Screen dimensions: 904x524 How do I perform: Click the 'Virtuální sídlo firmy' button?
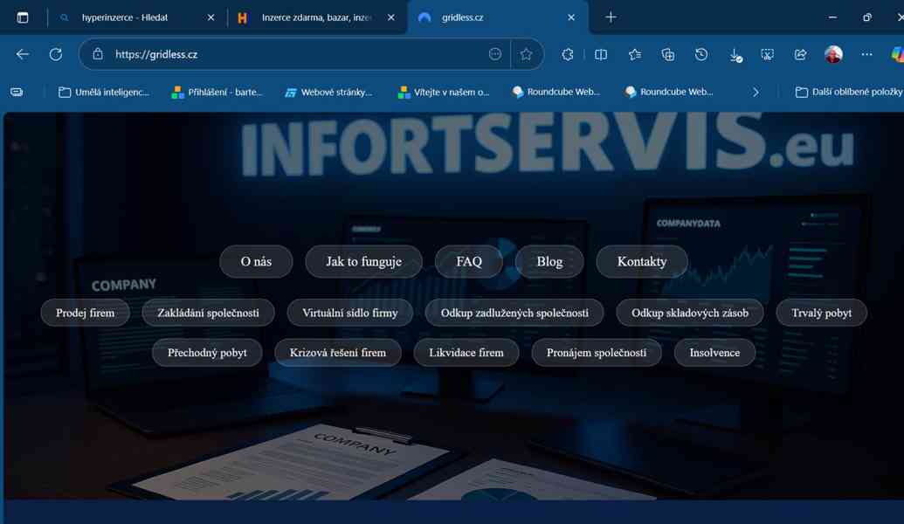[349, 313]
